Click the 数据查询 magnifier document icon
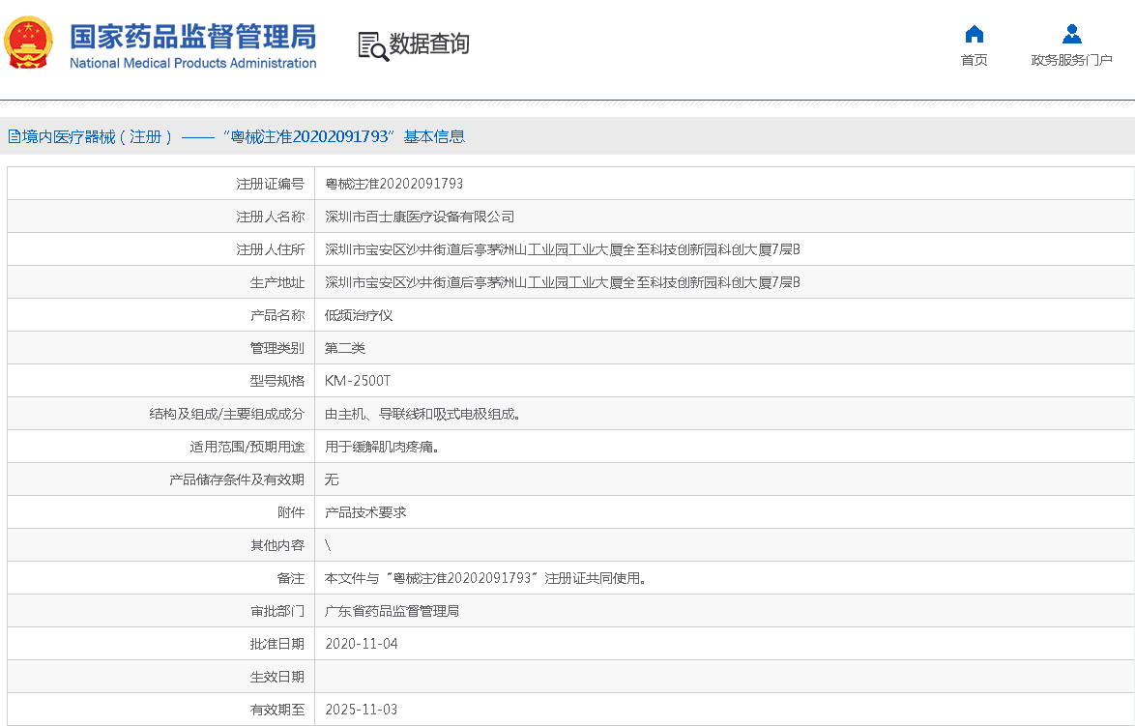Viewport: 1135px width, 726px height. click(372, 45)
